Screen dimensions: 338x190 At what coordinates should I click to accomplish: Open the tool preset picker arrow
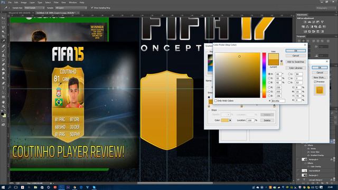pyautogui.click(x=10, y=8)
